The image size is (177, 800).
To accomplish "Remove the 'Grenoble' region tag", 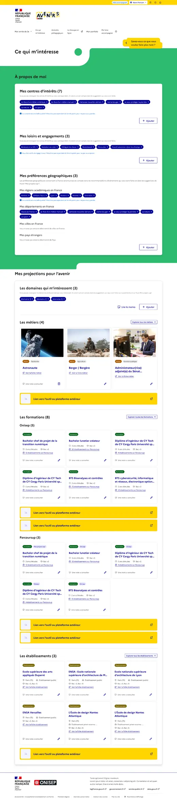I will (x=94, y=196).
